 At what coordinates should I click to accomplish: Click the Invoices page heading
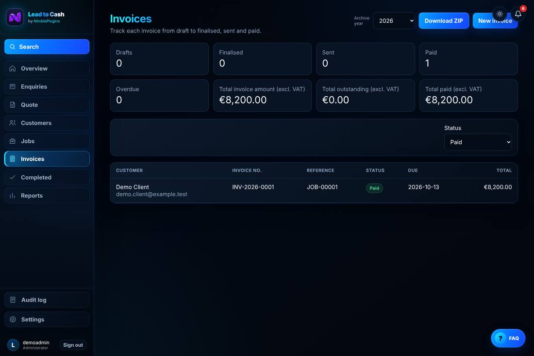131,19
